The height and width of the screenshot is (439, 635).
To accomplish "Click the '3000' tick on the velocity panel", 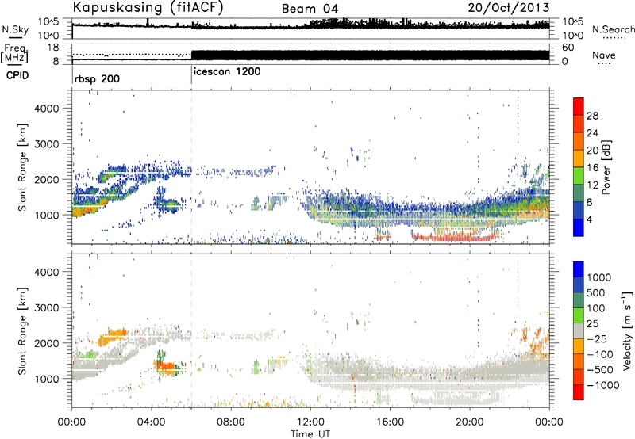I will 46,307.
